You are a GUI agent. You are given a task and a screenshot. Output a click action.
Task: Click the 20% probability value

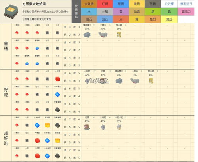(119, 121)
